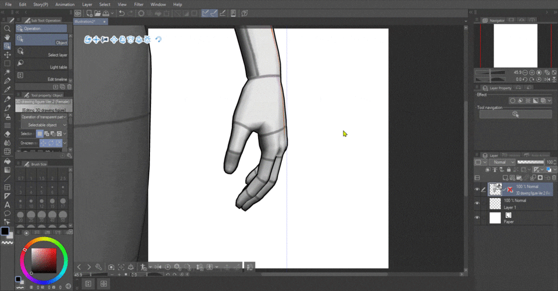Select the rectangular Selection area tool
This screenshot has width=558, height=291.
point(7,64)
